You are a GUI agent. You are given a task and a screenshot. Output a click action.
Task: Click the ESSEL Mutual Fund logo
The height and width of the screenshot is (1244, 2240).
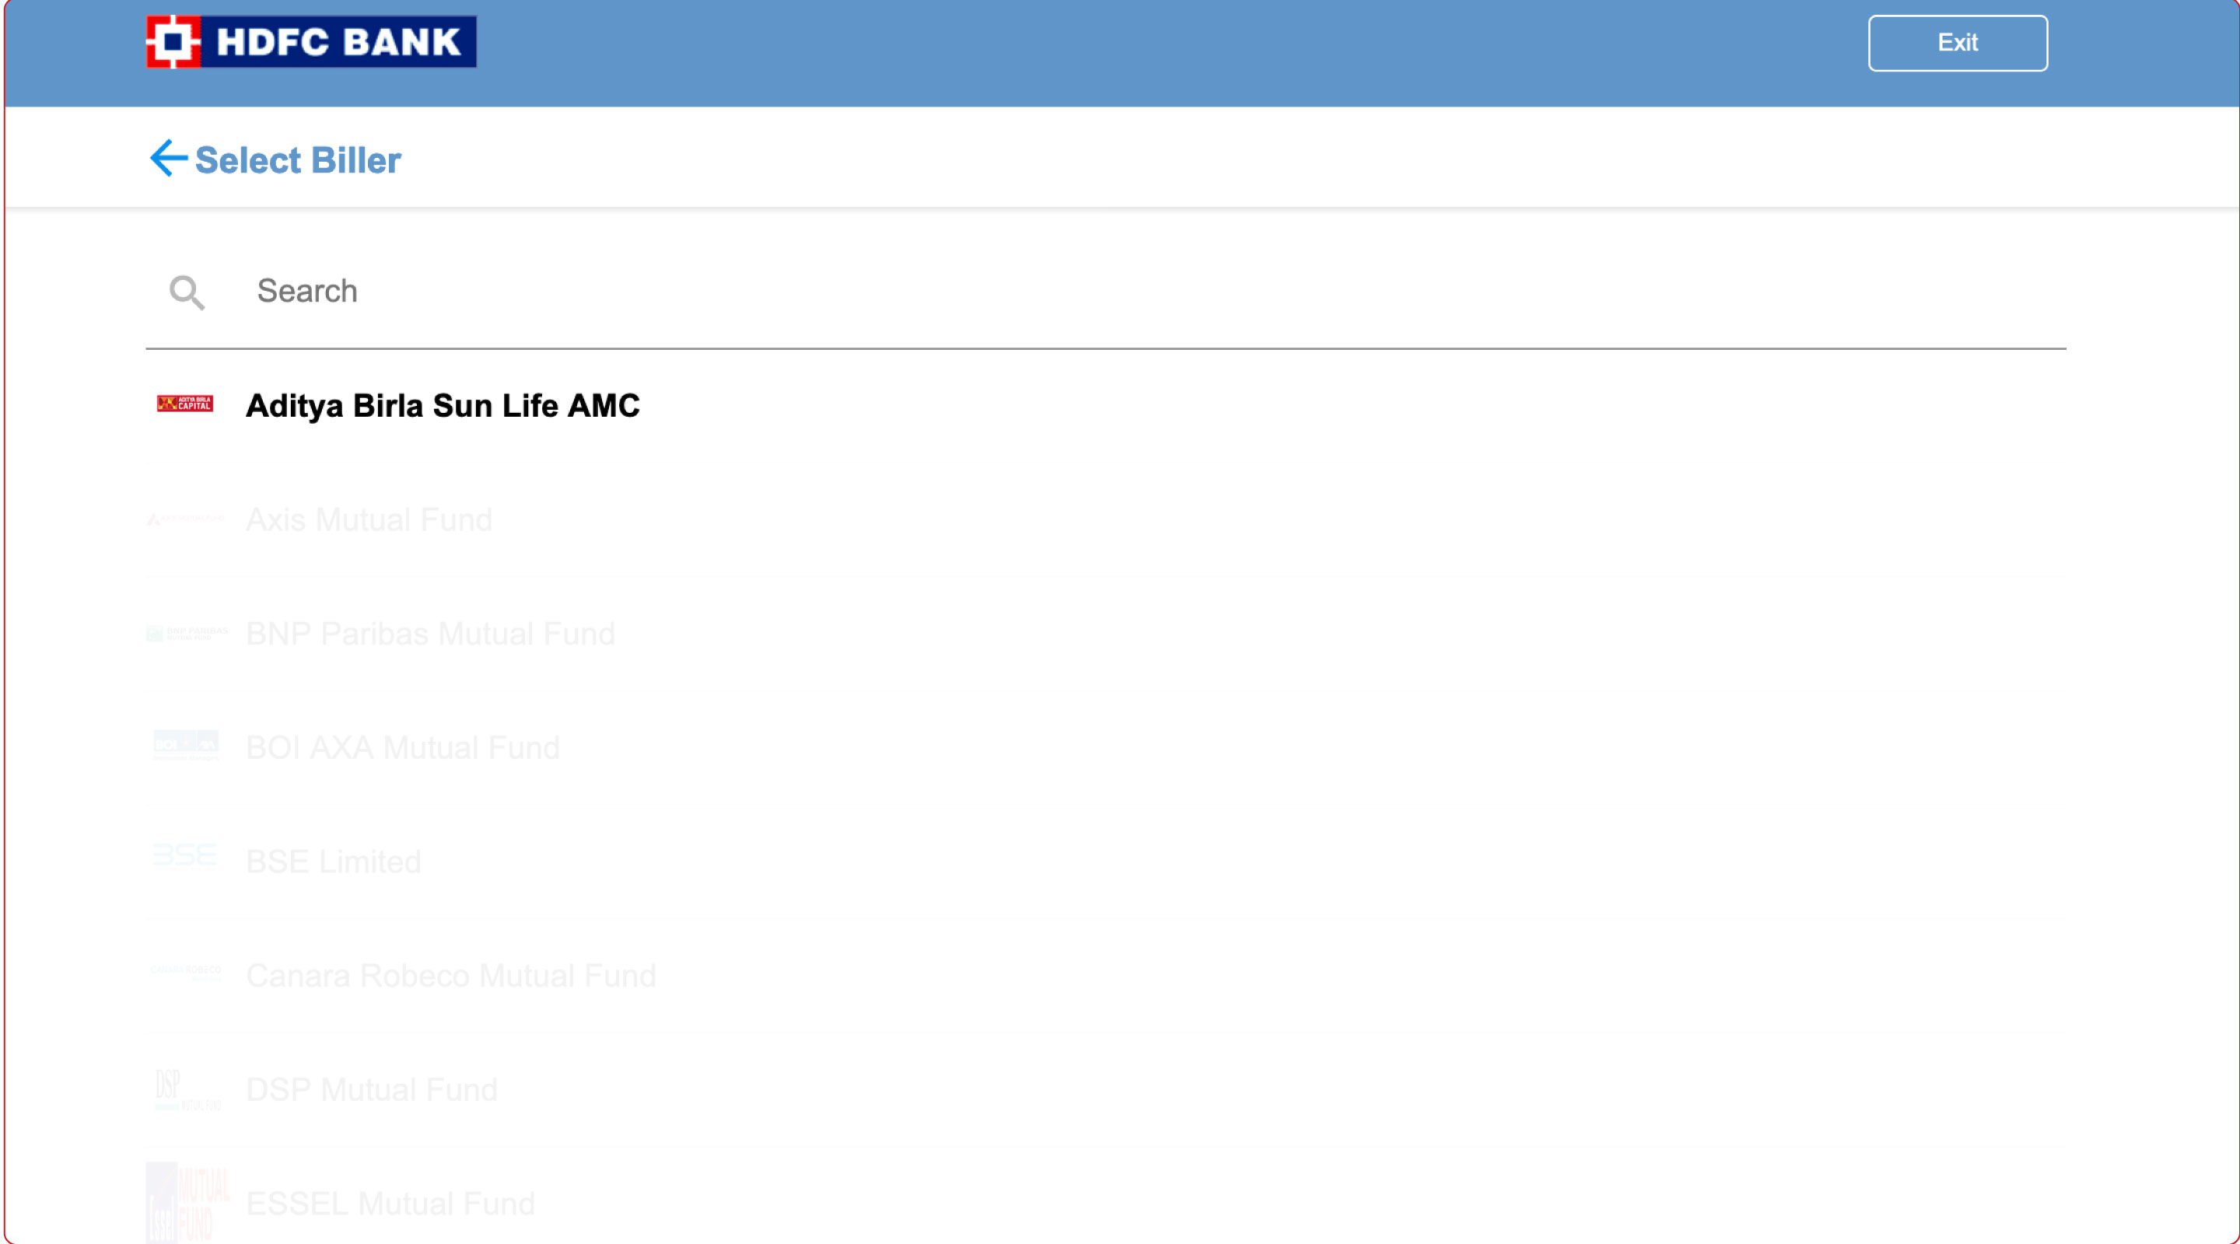(x=187, y=1203)
